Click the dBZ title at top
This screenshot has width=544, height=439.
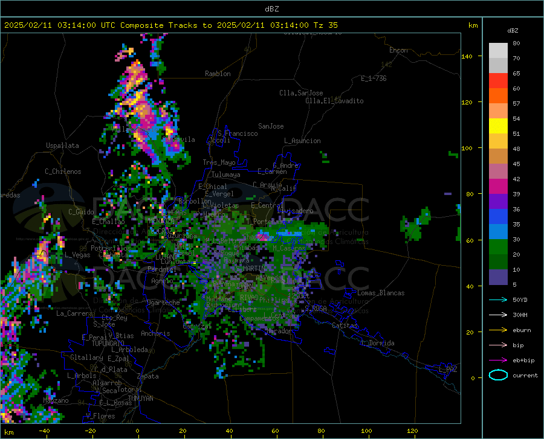[271, 9]
